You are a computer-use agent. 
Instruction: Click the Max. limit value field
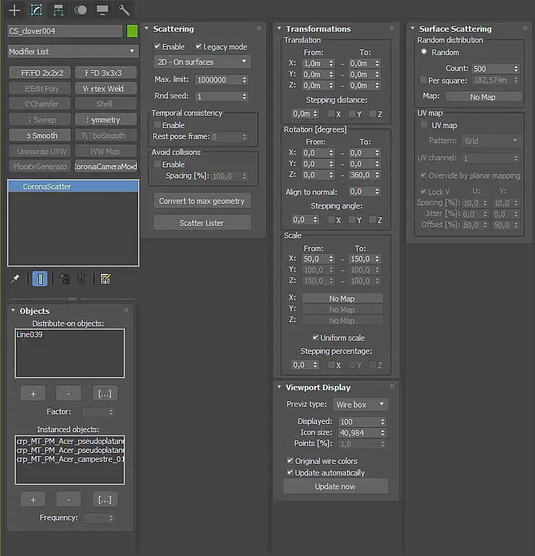click(218, 80)
